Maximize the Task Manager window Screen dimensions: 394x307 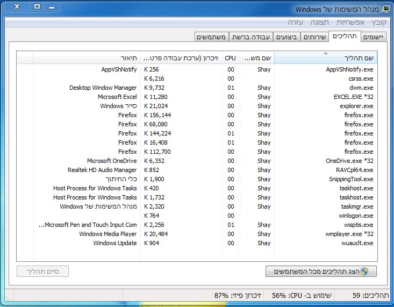[37, 7]
